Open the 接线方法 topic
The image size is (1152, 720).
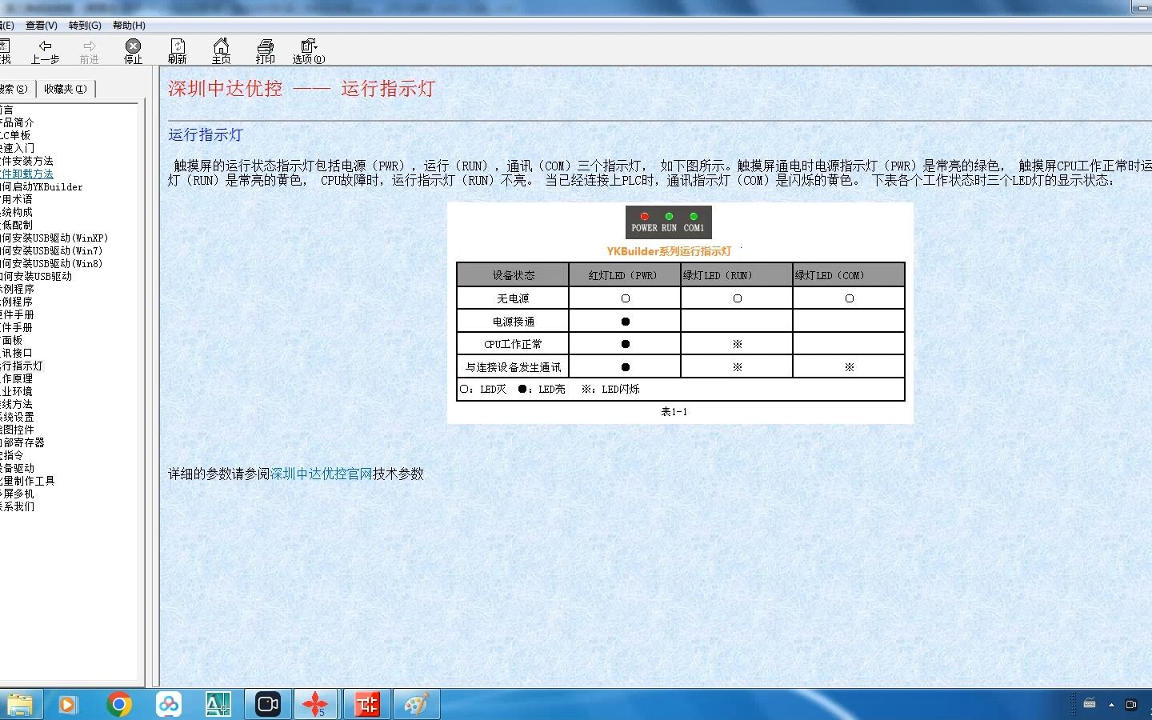coord(16,404)
